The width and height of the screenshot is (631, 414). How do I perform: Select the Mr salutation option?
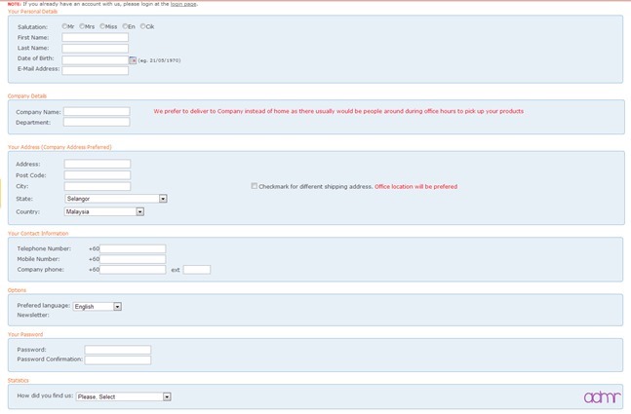[x=64, y=26]
